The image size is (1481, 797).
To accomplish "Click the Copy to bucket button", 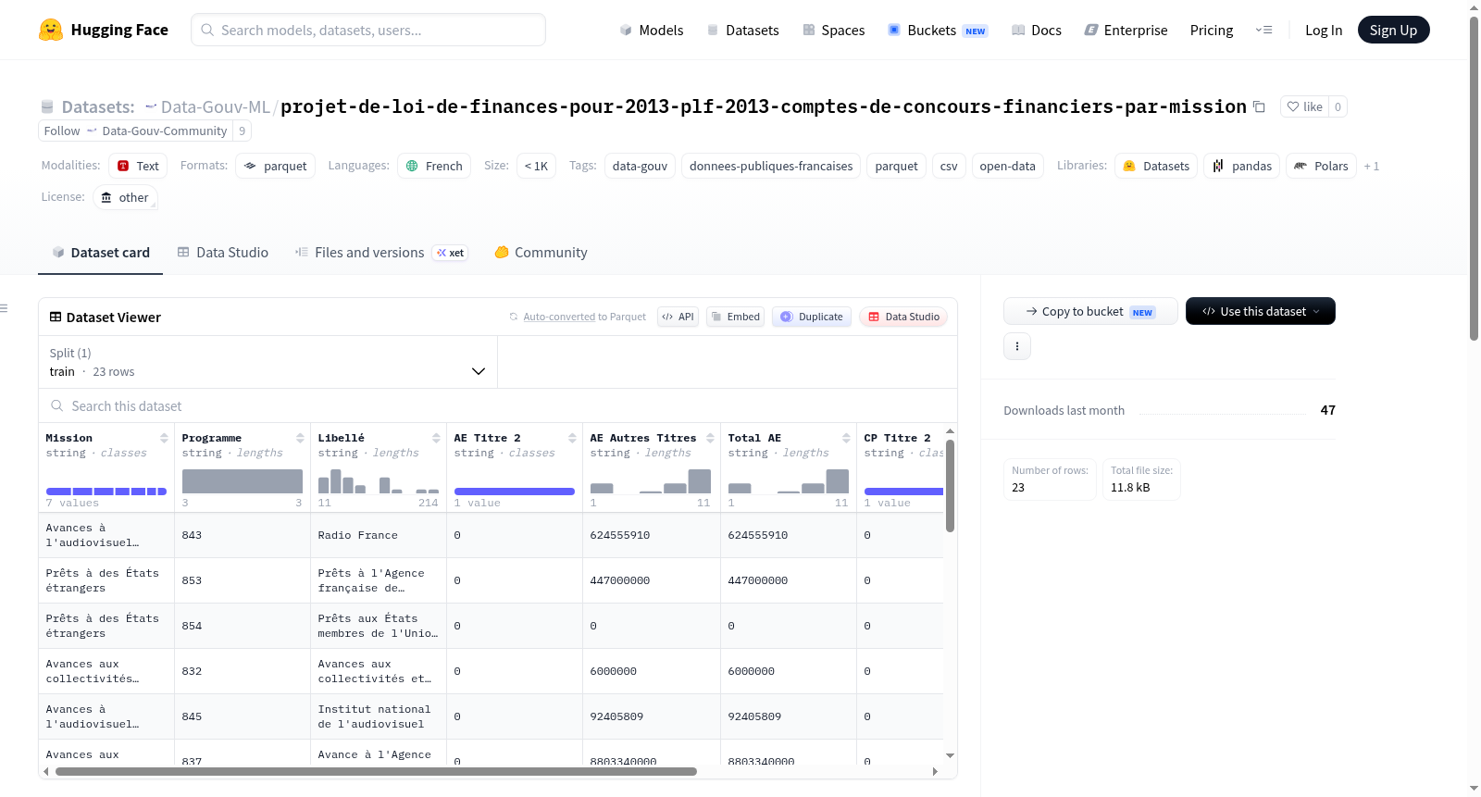I will pos(1090,311).
